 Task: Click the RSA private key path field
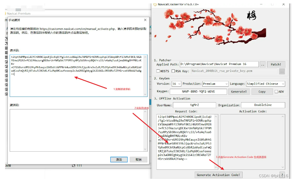pos(234,71)
